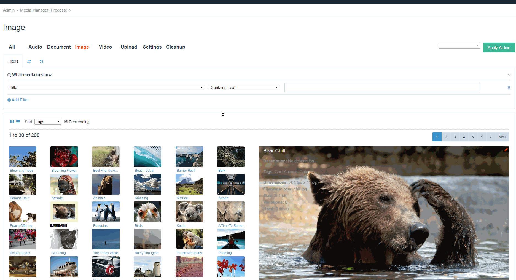Open the Bear Chill edit pencil icon
Viewport: 516px width, 280px height.
point(506,150)
